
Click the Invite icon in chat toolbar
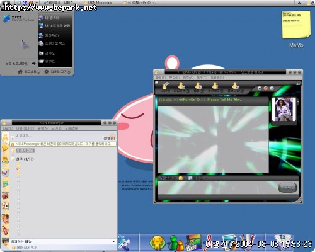coord(165,88)
